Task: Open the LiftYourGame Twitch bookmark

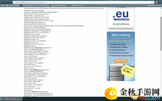Action: pyautogui.click(x=76, y=6)
